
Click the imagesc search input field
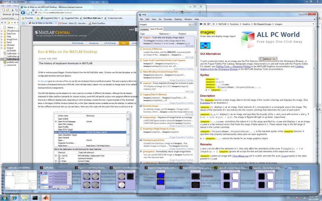point(164,24)
